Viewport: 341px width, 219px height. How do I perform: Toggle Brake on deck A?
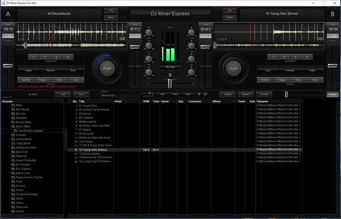(29, 71)
